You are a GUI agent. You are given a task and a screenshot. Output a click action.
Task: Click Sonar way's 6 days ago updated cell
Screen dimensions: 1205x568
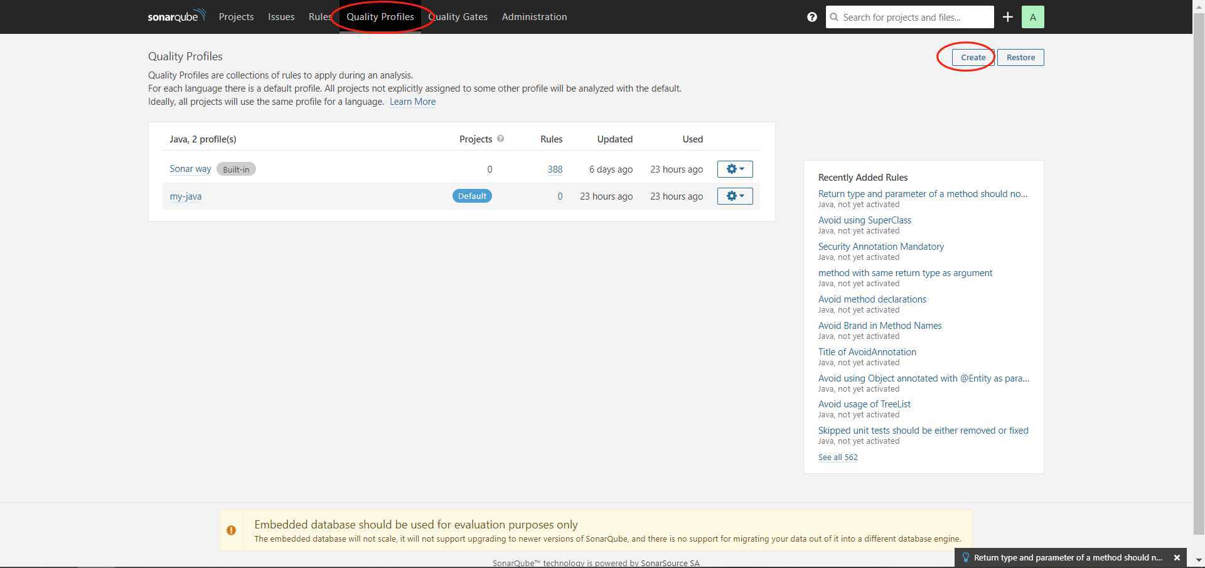(x=611, y=169)
